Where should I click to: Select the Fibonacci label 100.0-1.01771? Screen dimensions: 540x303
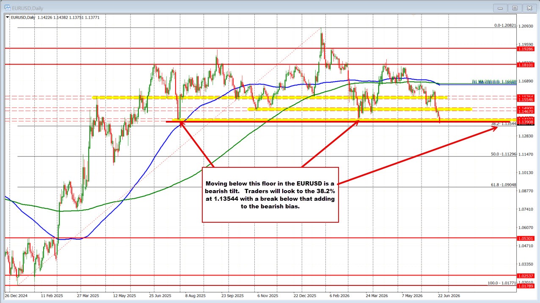click(x=502, y=283)
